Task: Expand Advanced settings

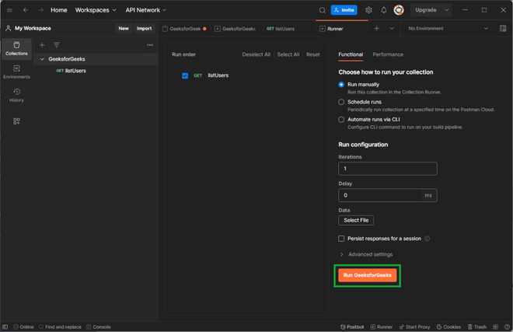Action: point(366,254)
